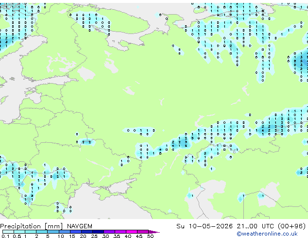Click the 'Precipitation [mm]' title text
Screen dimensions: 308x238
(x=32, y=226)
